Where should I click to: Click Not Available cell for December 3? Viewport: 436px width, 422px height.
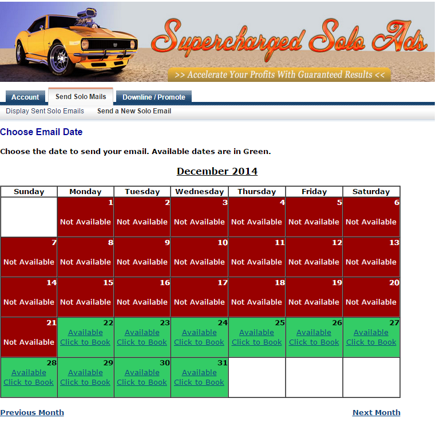click(x=199, y=217)
